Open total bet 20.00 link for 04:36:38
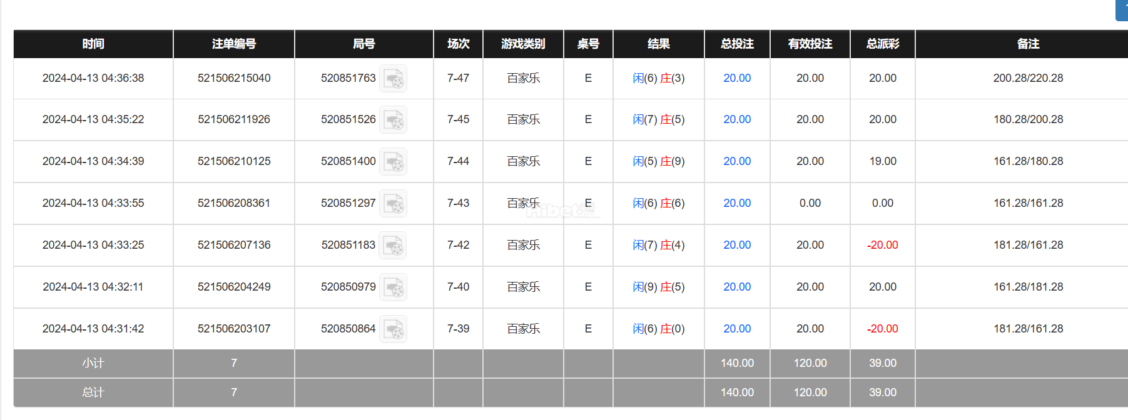This screenshot has height=420, width=1128. click(x=737, y=78)
